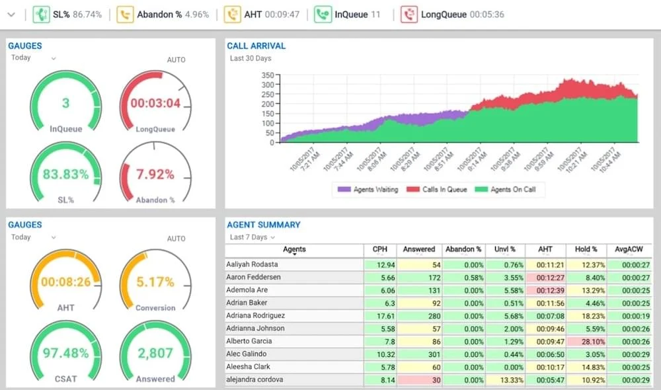This screenshot has height=390, width=661.
Task: Click the 301 Answered cell for Alec Galindo
Action: click(419, 354)
